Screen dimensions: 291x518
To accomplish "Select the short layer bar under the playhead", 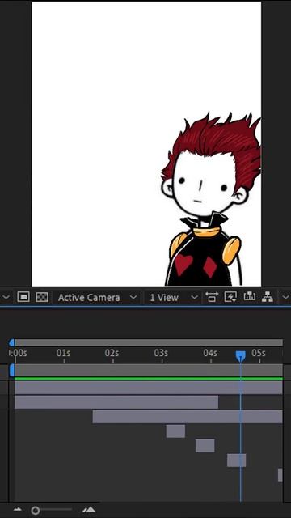I will click(x=236, y=461).
